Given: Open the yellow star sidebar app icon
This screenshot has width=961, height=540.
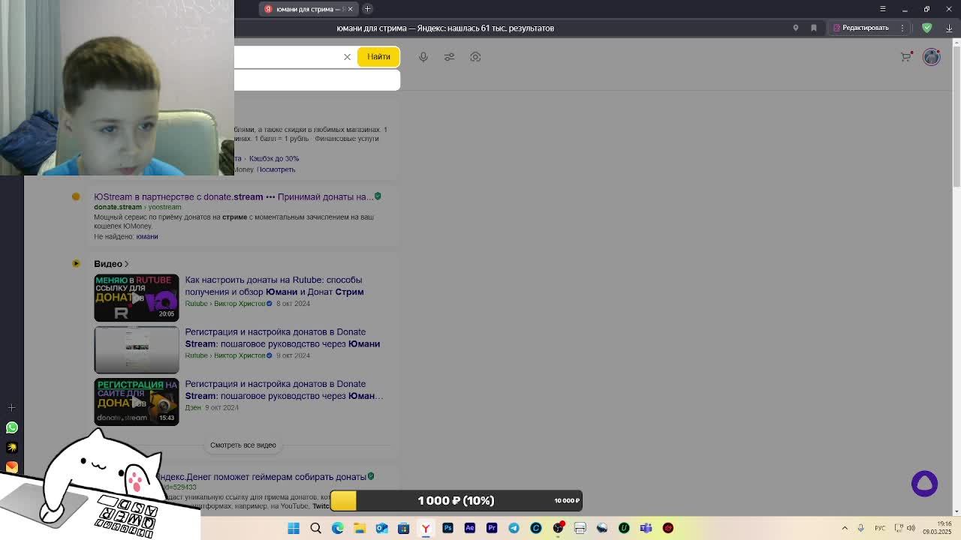Looking at the screenshot, I should point(11,447).
